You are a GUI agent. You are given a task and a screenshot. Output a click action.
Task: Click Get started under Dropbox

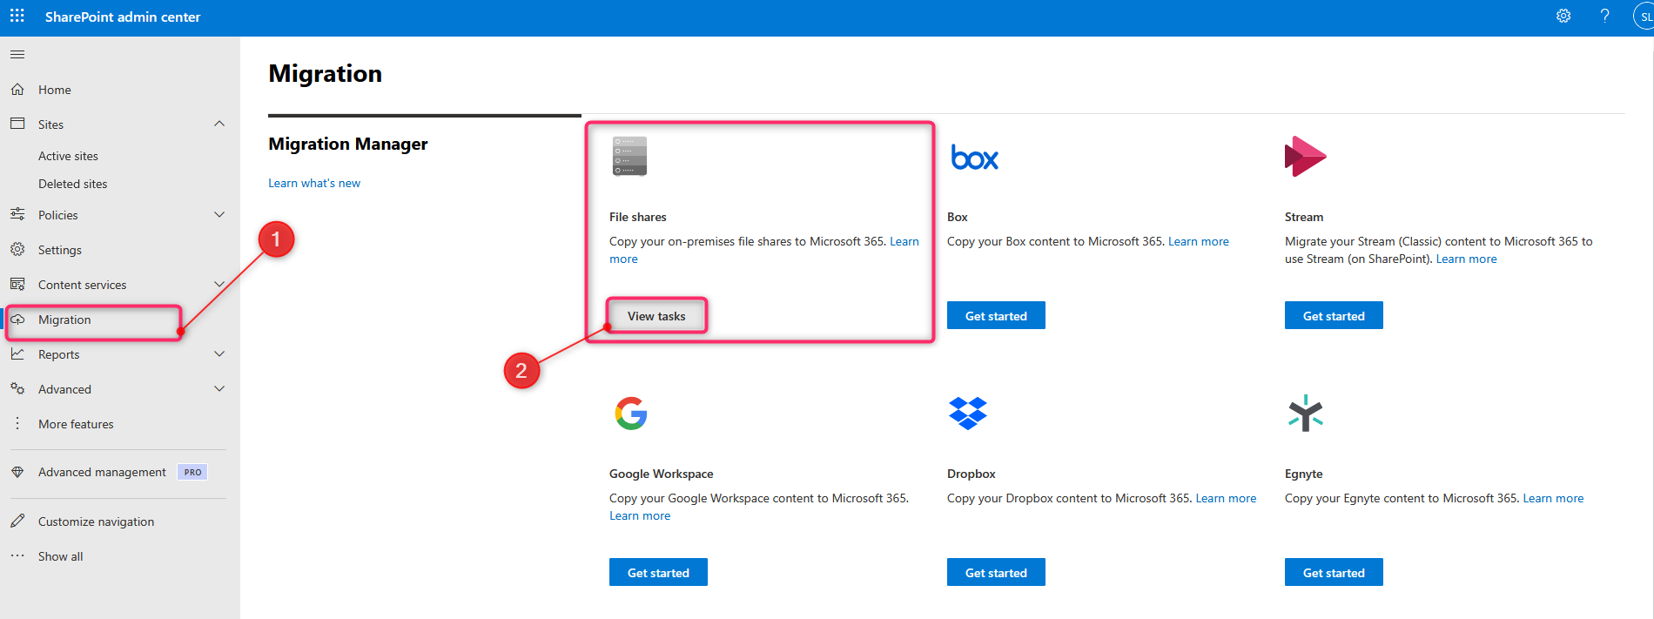click(996, 572)
